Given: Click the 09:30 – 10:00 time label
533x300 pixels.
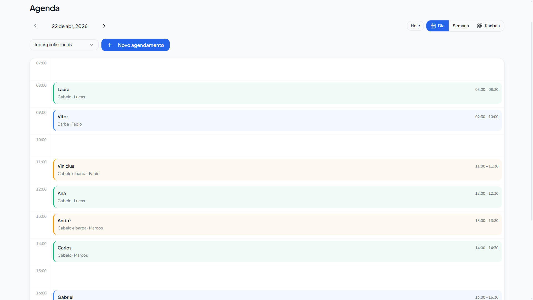Looking at the screenshot, I should (x=487, y=117).
